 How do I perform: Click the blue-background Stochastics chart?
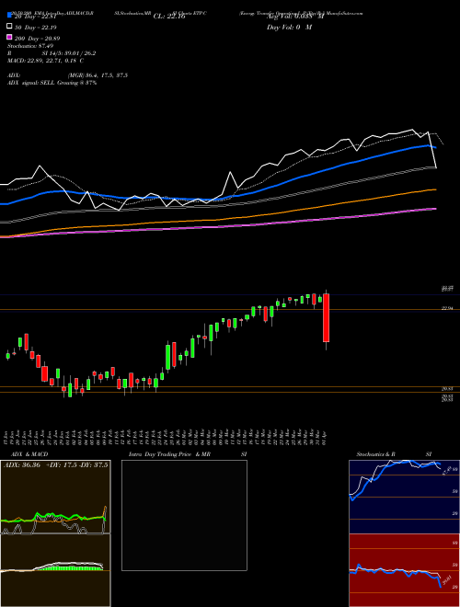coord(404,497)
